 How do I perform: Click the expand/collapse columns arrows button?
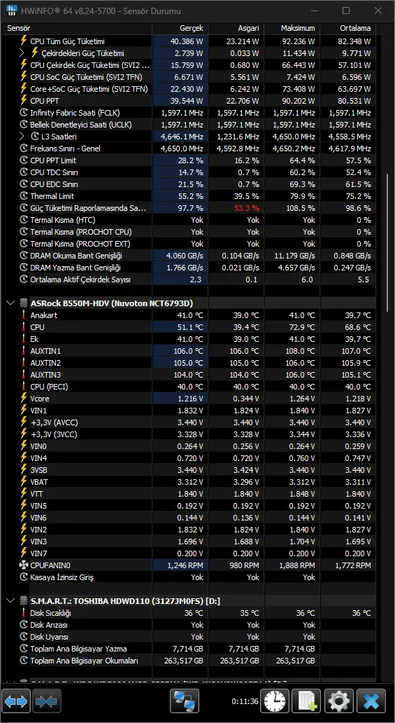point(16,701)
